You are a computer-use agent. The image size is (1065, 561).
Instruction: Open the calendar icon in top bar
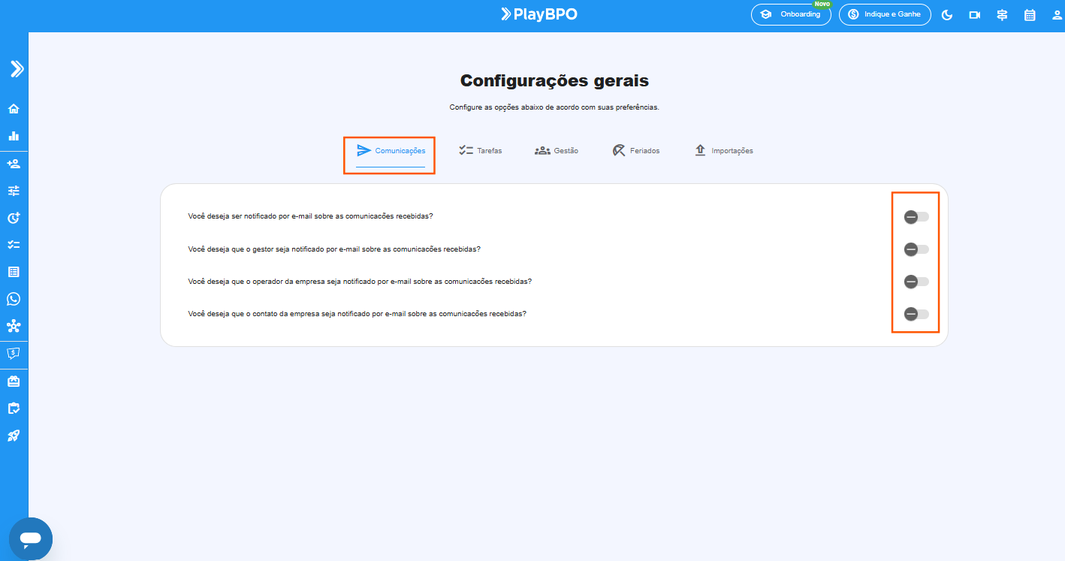(x=1030, y=15)
